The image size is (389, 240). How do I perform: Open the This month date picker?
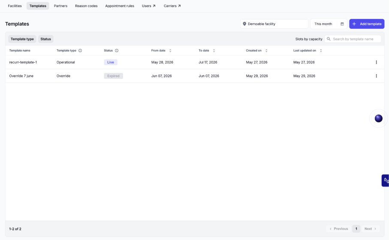pyautogui.click(x=329, y=24)
